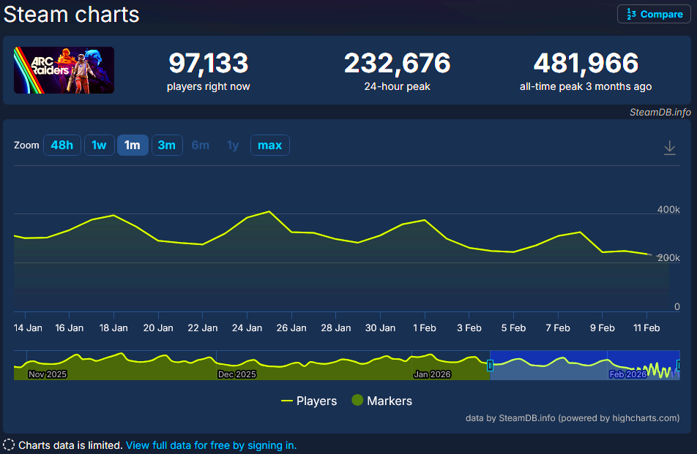Click the 5 Feb axis label
The height and width of the screenshot is (454, 697).
click(x=513, y=328)
